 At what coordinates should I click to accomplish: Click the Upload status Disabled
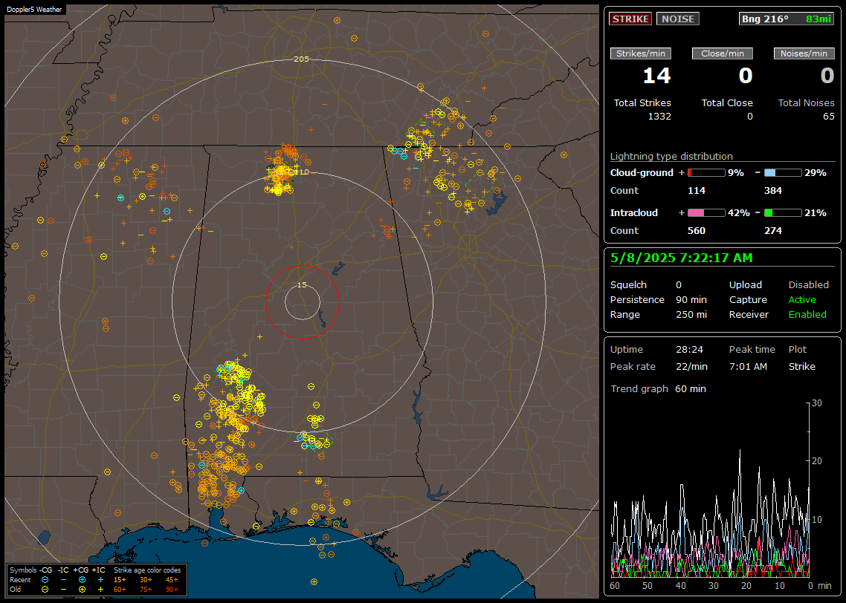[x=808, y=285]
